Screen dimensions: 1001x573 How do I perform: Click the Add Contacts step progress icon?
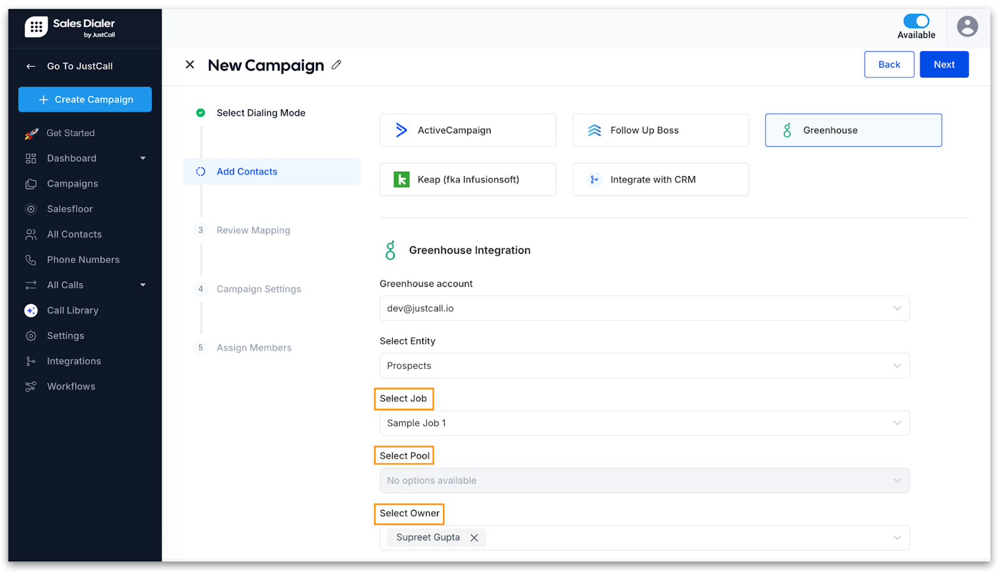coord(201,172)
